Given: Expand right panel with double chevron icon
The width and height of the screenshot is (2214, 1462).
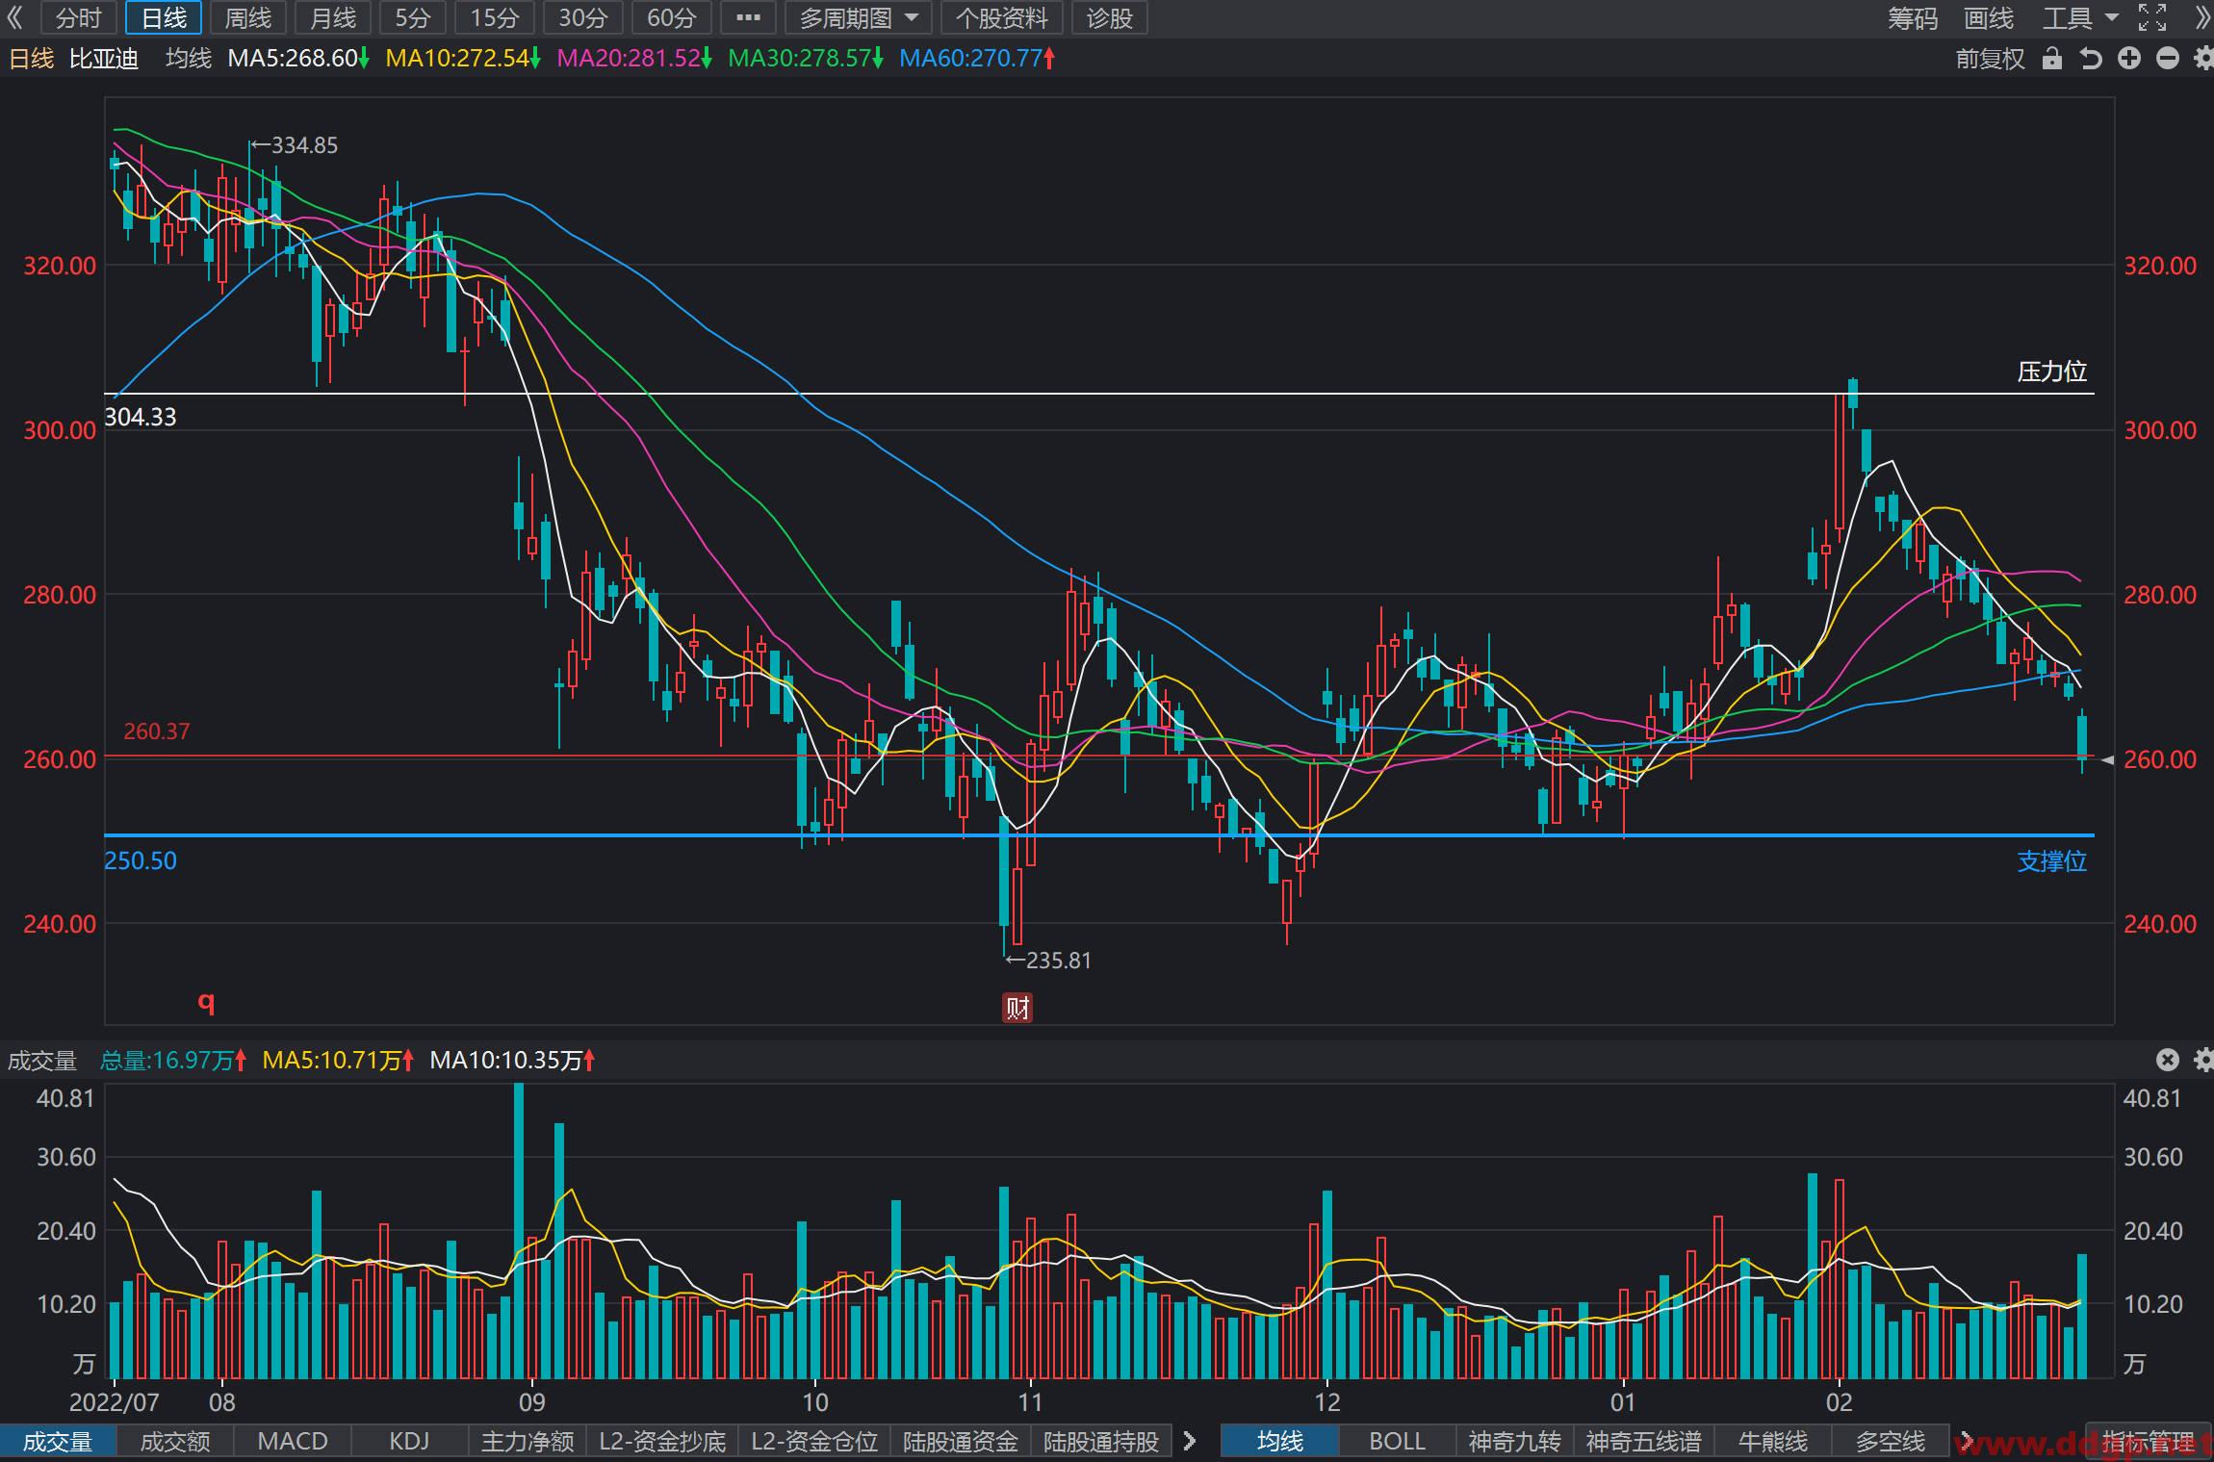Looking at the screenshot, I should [x=2201, y=17].
